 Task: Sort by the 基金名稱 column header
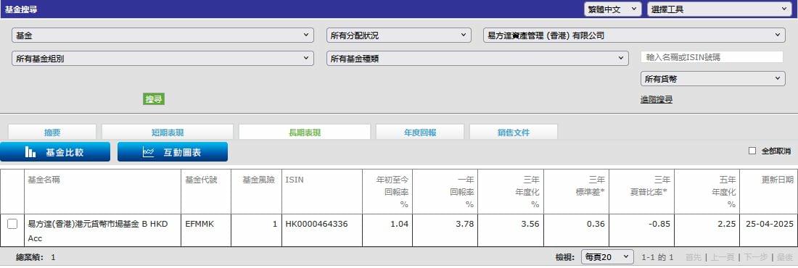pos(44,180)
